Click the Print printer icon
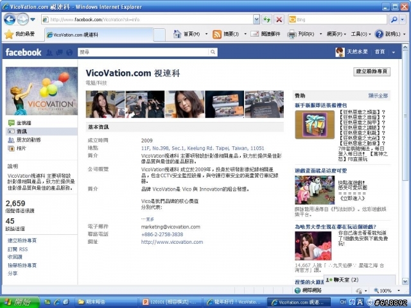 [x=292, y=34]
